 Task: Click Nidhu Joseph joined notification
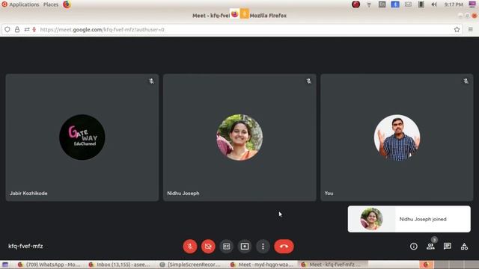point(409,219)
